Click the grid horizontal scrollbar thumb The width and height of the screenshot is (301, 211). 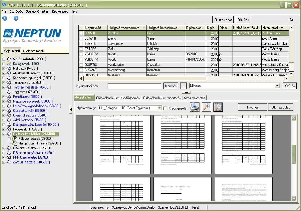[x=145, y=78]
